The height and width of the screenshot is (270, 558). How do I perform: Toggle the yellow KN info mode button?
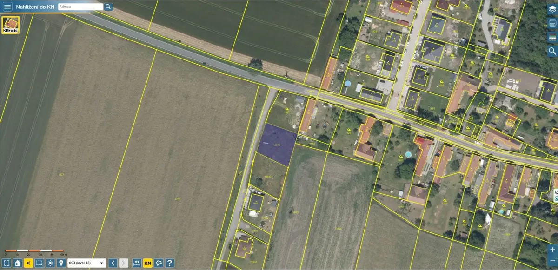148,263
